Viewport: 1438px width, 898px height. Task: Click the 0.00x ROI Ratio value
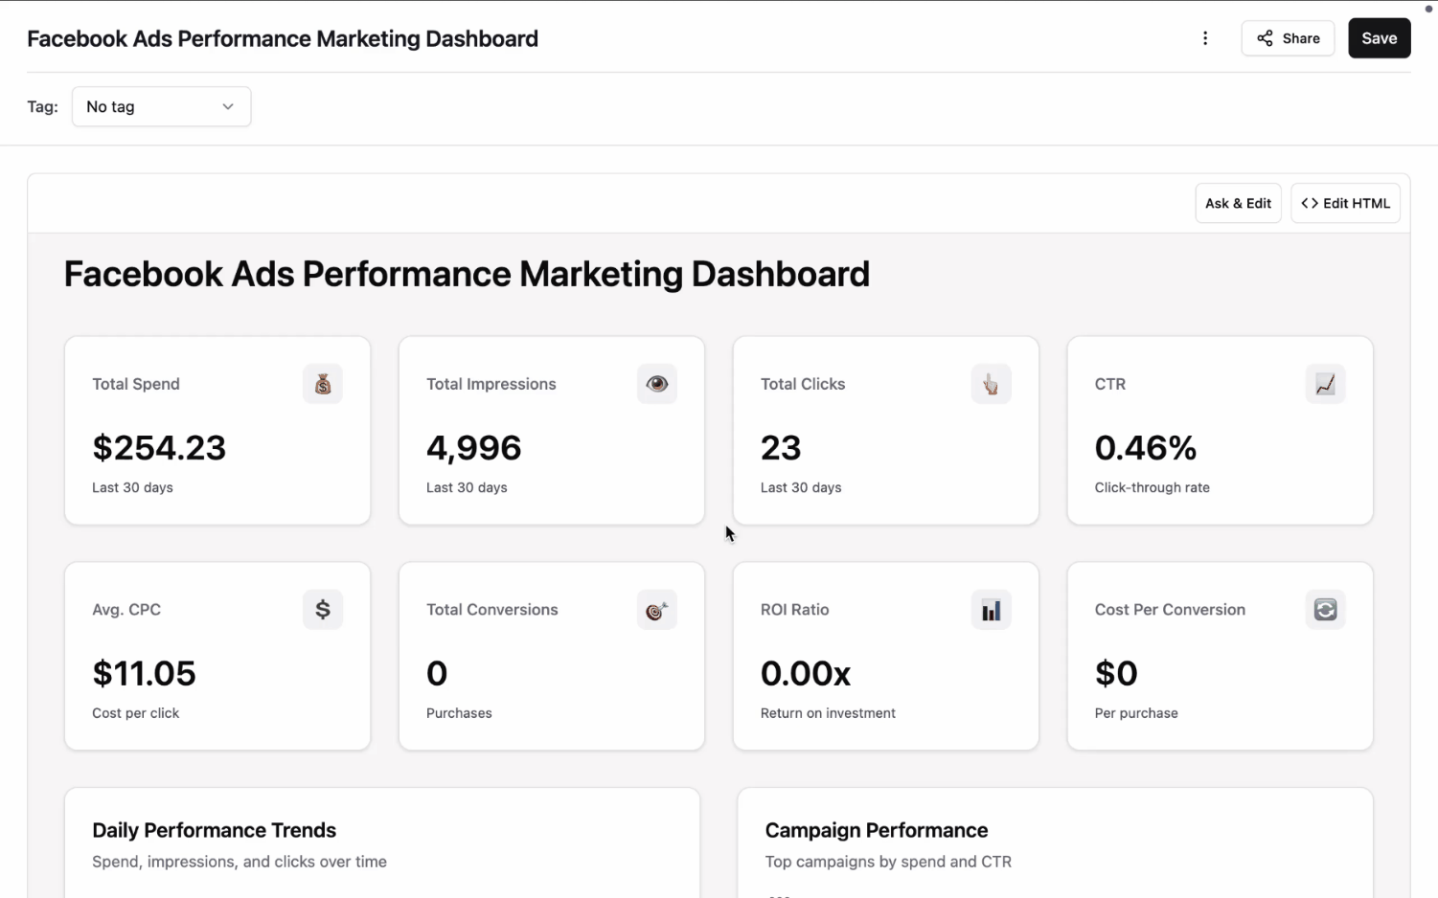click(806, 673)
